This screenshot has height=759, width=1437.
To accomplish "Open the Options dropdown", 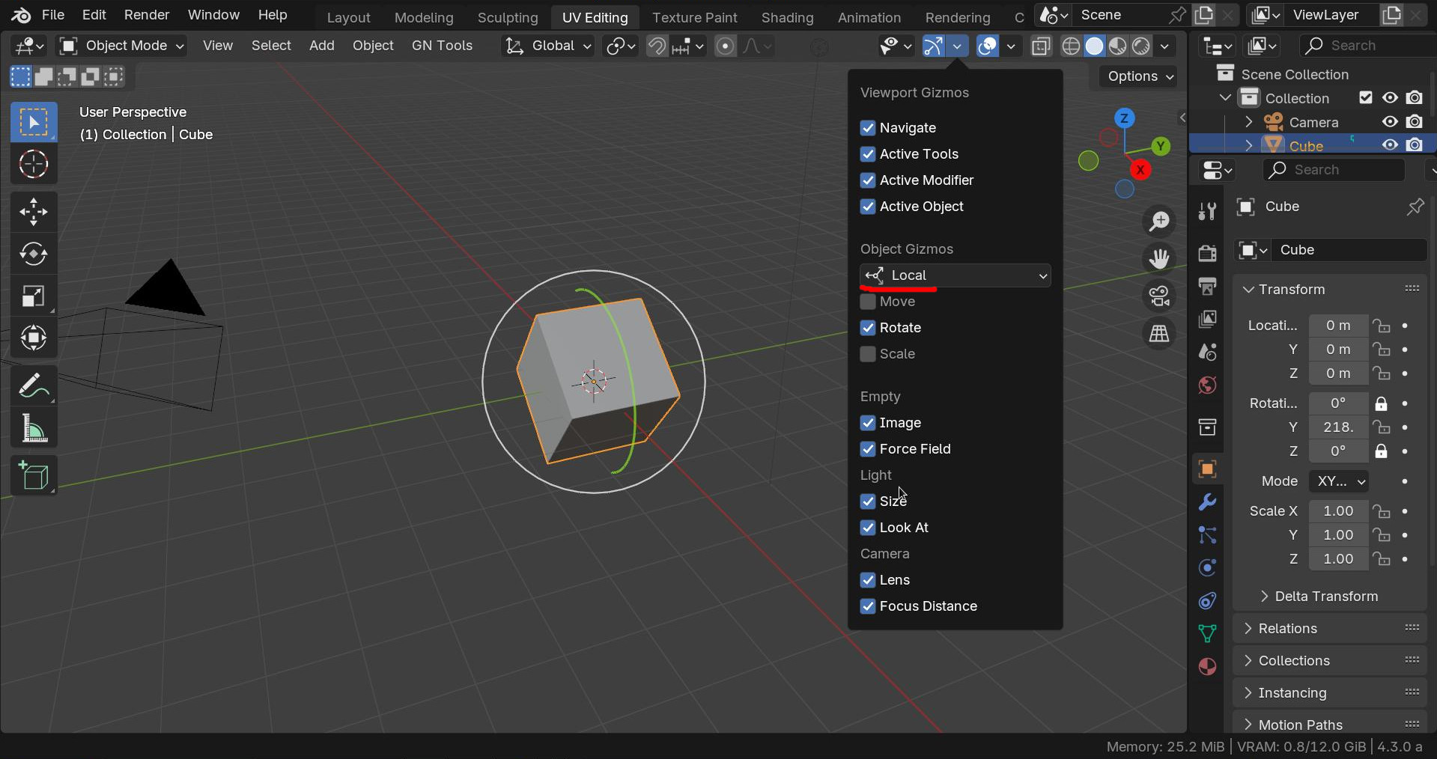I will tap(1138, 76).
